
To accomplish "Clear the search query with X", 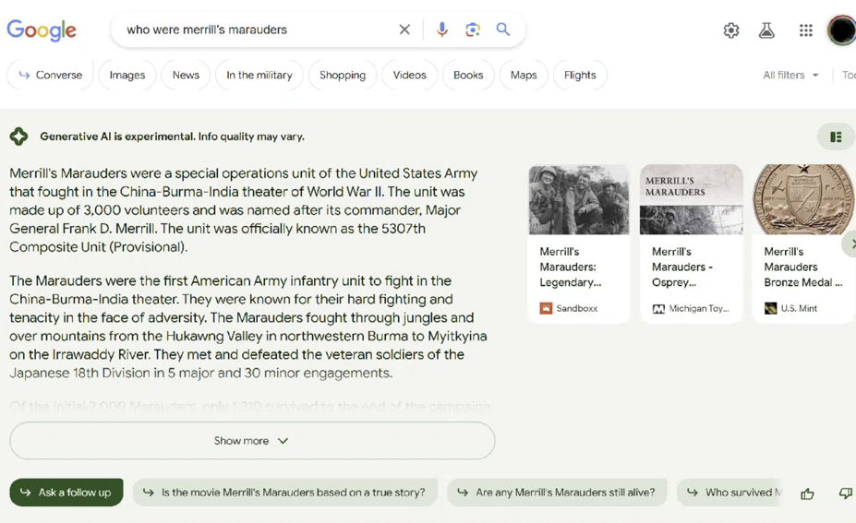I will click(404, 30).
